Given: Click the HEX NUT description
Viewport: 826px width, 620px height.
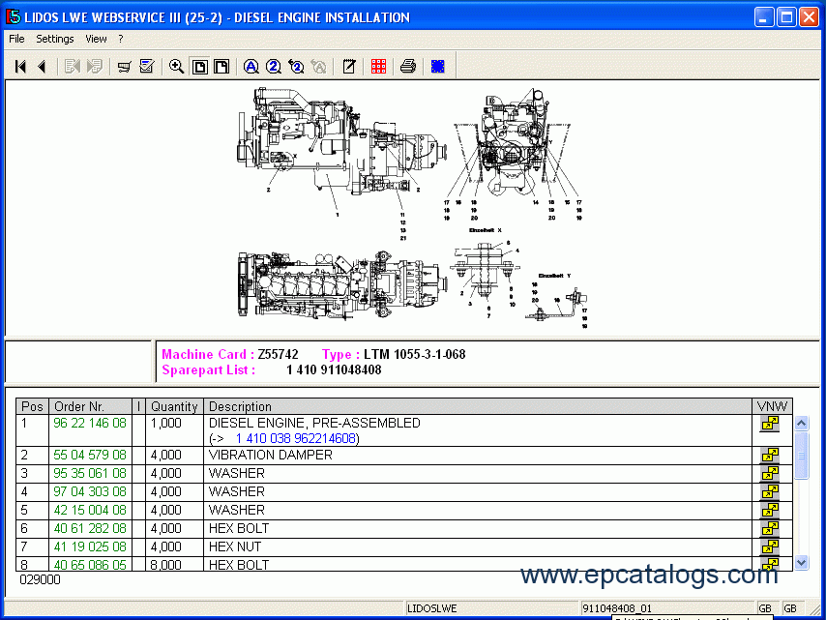Looking at the screenshot, I should [x=235, y=546].
